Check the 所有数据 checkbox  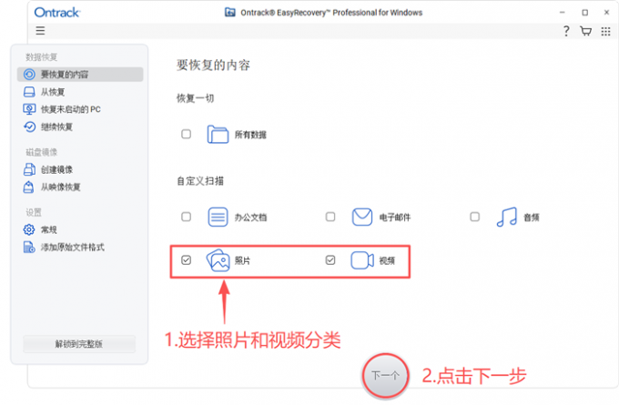186,134
